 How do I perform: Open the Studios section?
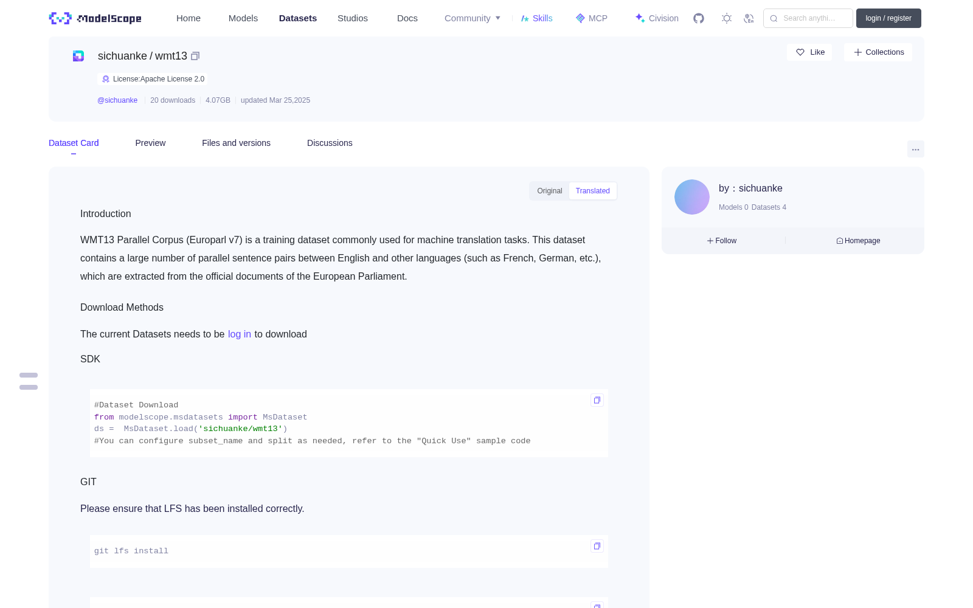click(353, 18)
